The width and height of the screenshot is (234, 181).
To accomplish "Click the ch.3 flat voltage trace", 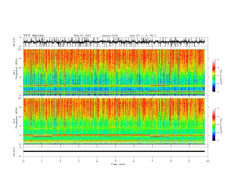I will (114, 151).
